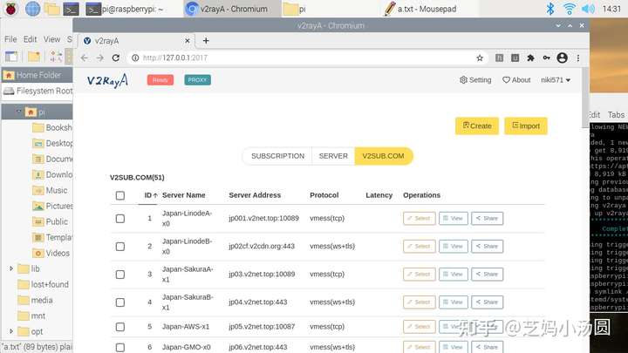The height and width of the screenshot is (353, 628).
Task: Open the Raspberry Pi main menu
Action: [10, 9]
